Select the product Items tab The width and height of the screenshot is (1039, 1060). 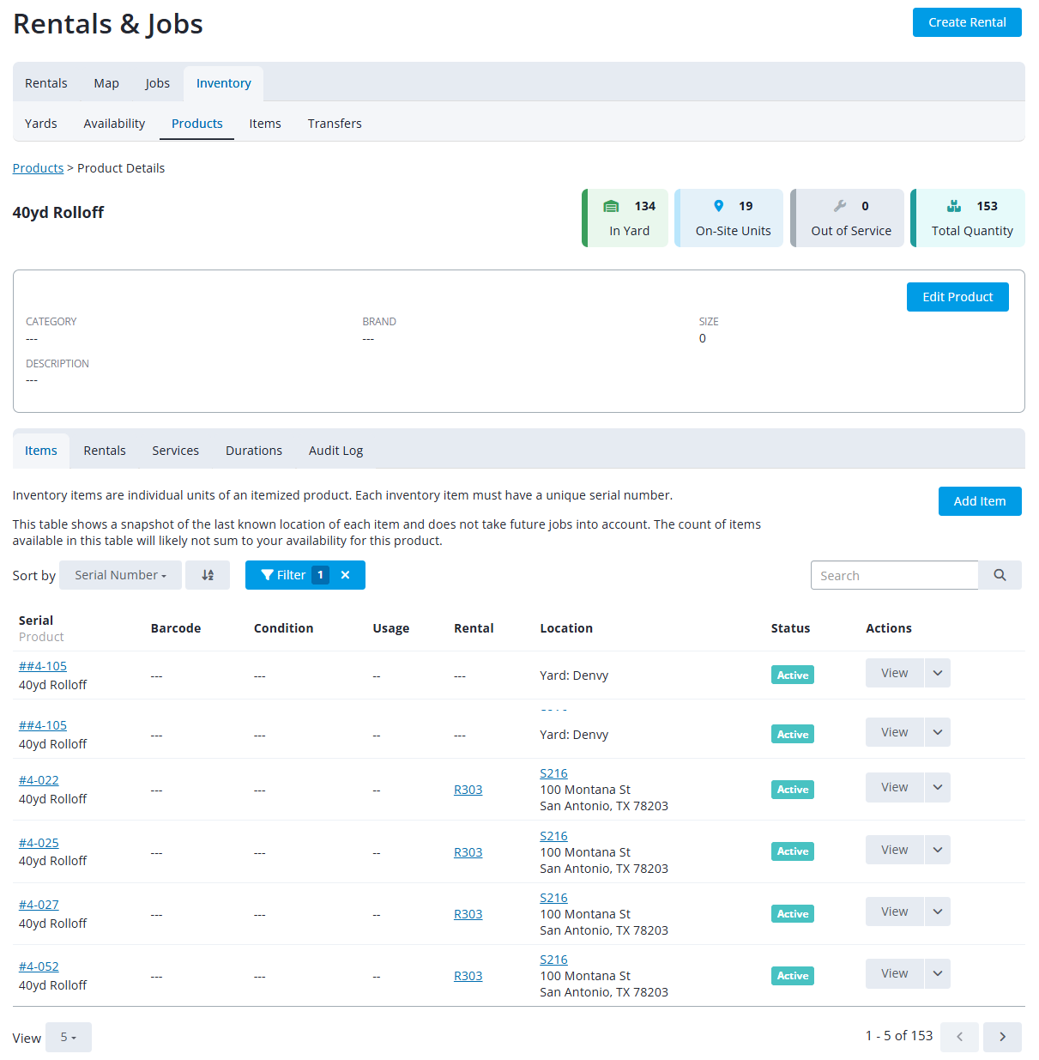[40, 451]
